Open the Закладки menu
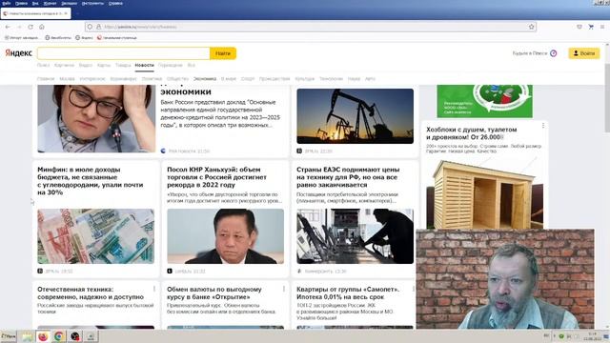 [x=70, y=3]
